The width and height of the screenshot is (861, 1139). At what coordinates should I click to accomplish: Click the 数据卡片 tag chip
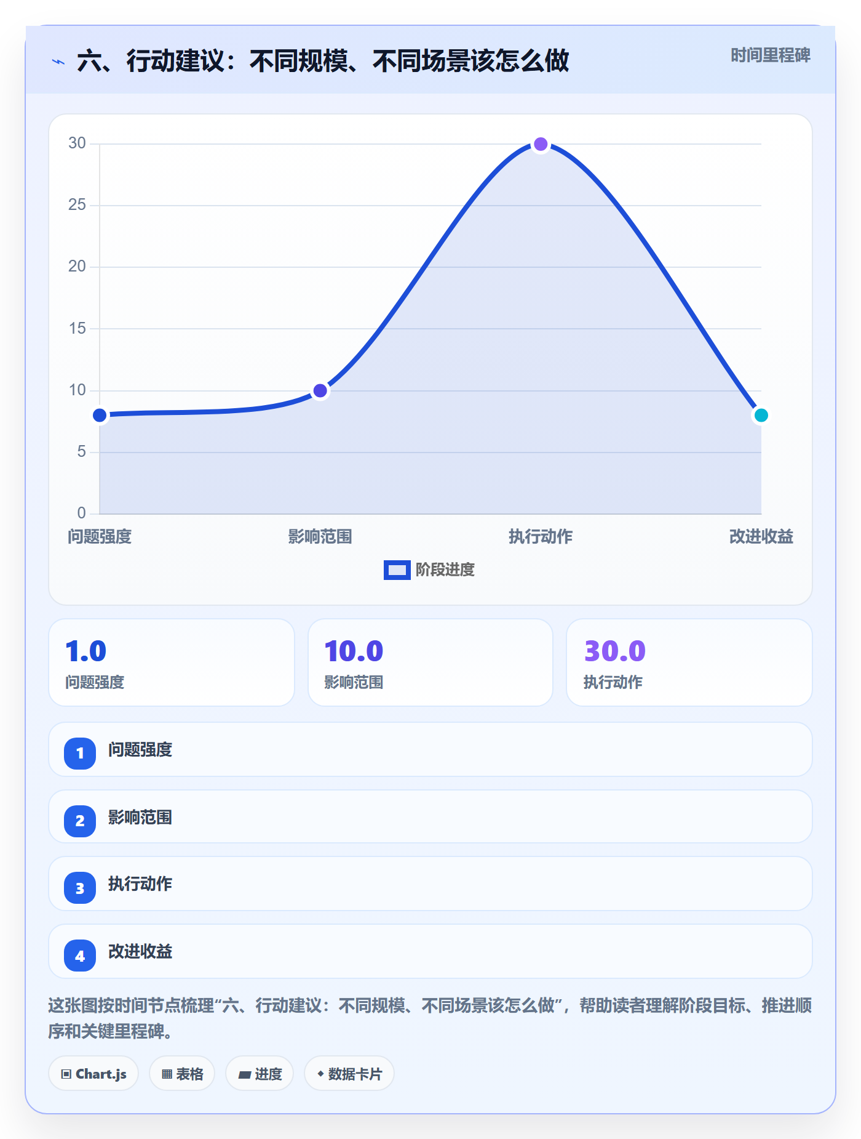349,1074
